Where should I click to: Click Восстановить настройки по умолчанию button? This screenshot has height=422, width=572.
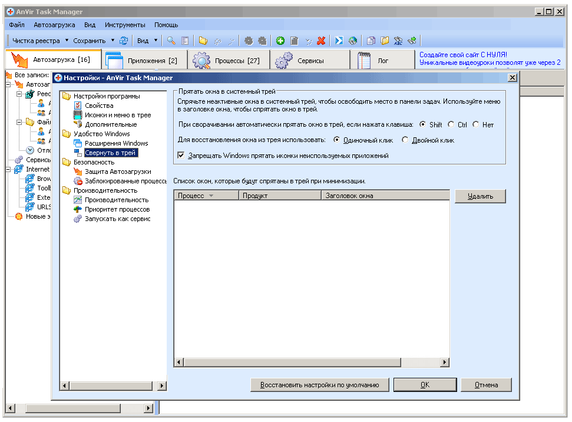(x=320, y=385)
